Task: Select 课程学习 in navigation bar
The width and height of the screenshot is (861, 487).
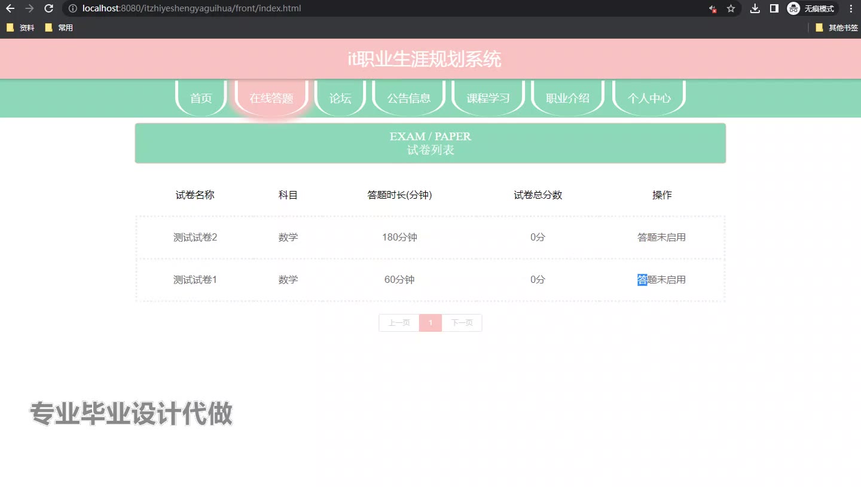Action: pyautogui.click(x=488, y=98)
